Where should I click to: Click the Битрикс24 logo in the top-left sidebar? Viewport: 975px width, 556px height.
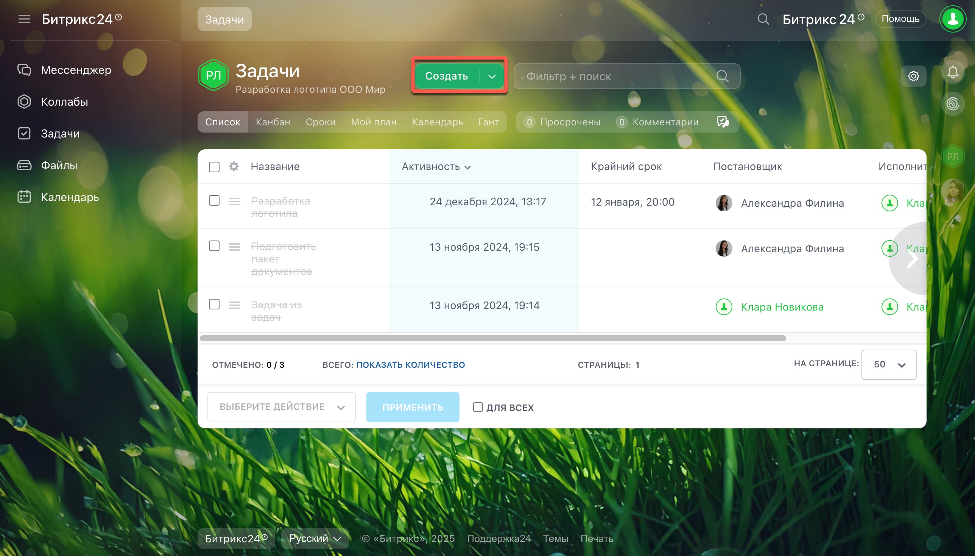[82, 19]
